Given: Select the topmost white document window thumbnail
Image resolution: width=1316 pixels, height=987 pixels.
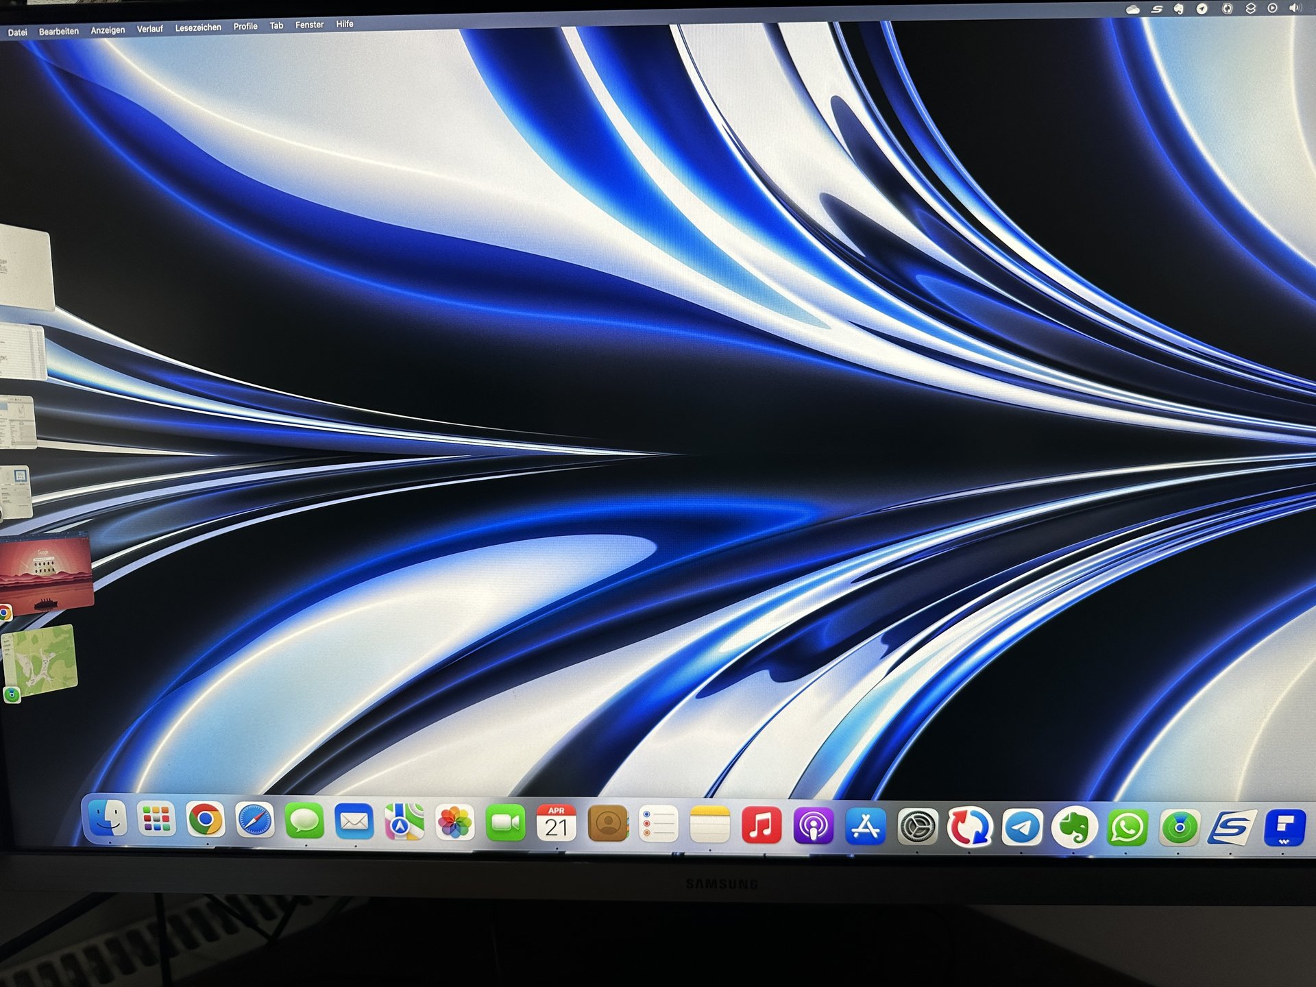Looking at the screenshot, I should click(x=25, y=268).
